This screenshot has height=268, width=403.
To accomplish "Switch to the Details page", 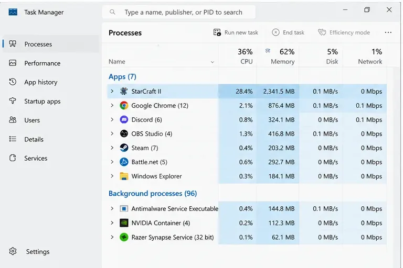I will click(x=50, y=139).
